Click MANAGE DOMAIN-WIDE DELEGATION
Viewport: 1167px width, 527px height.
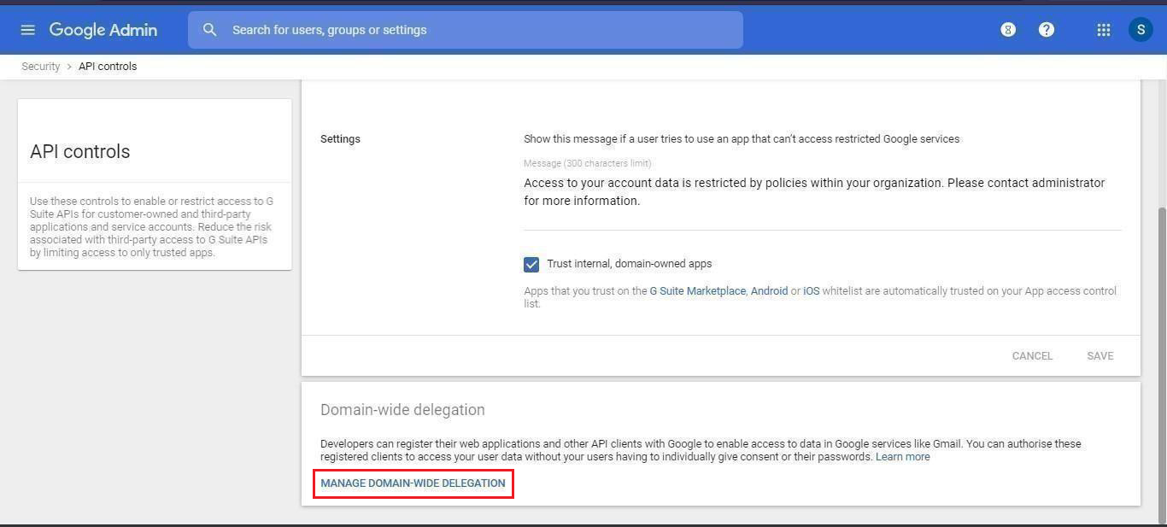coord(413,483)
